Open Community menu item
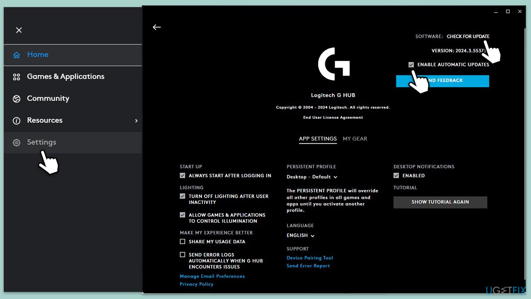The width and height of the screenshot is (531, 299). 73,98
